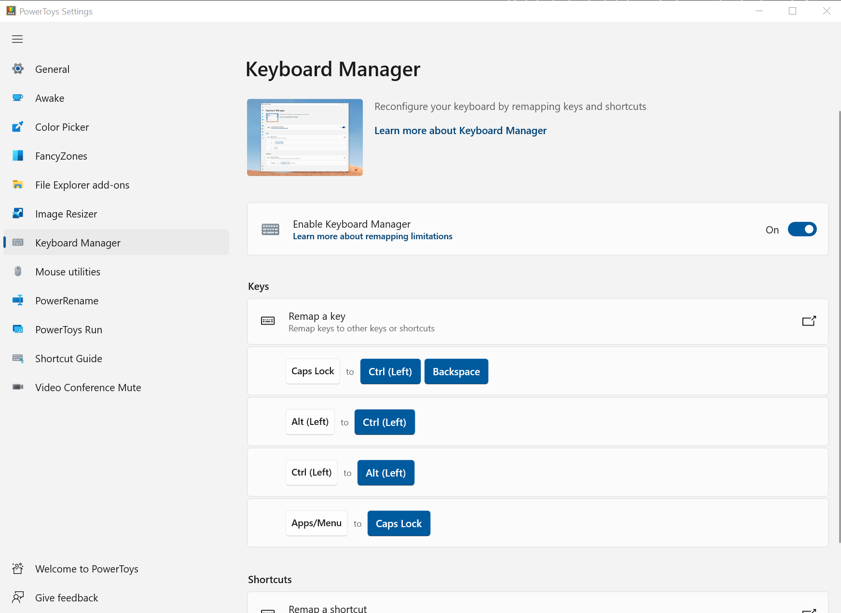Screen dimensions: 841x613
Task: Open the General settings page
Action: [116, 69]
